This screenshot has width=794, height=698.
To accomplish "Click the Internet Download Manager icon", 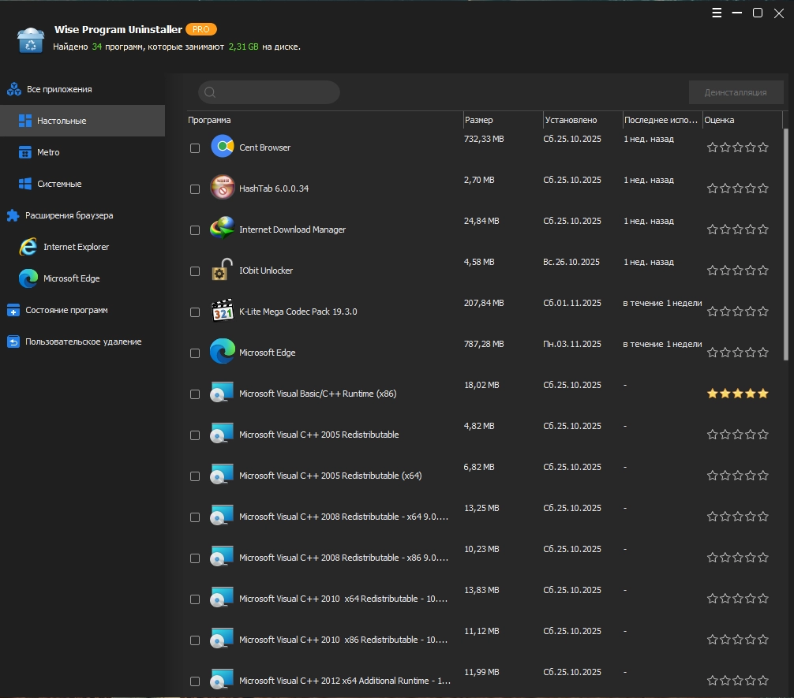I will [x=223, y=229].
